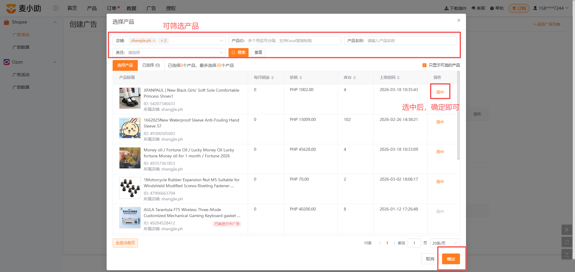The image size is (575, 272).
Task: Select the JIFANPAUL shoes product
Action: pyautogui.click(x=440, y=92)
